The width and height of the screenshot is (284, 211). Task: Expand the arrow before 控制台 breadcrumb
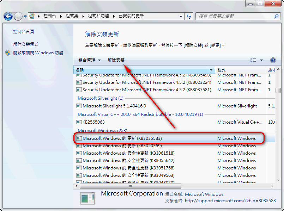pyautogui.click(x=39, y=16)
